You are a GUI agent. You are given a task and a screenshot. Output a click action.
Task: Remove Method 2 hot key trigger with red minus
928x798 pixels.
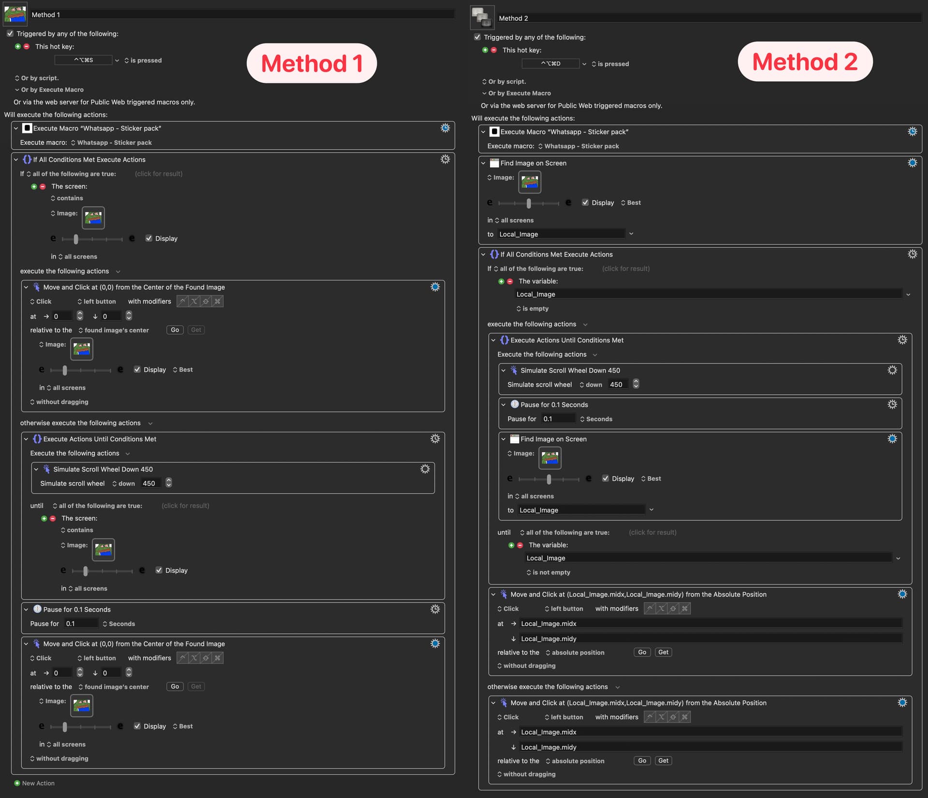point(493,50)
